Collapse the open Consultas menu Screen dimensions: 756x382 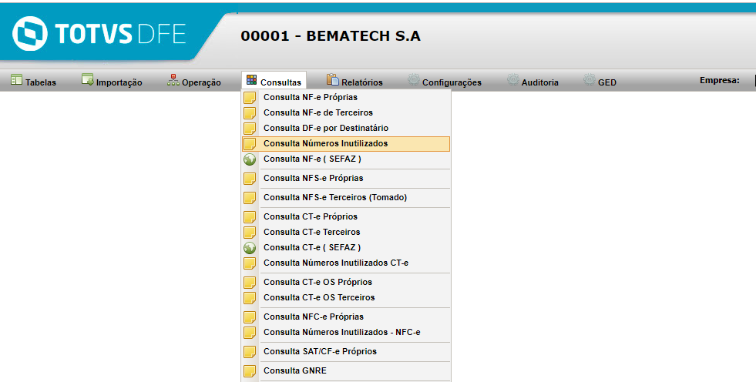pyautogui.click(x=274, y=80)
